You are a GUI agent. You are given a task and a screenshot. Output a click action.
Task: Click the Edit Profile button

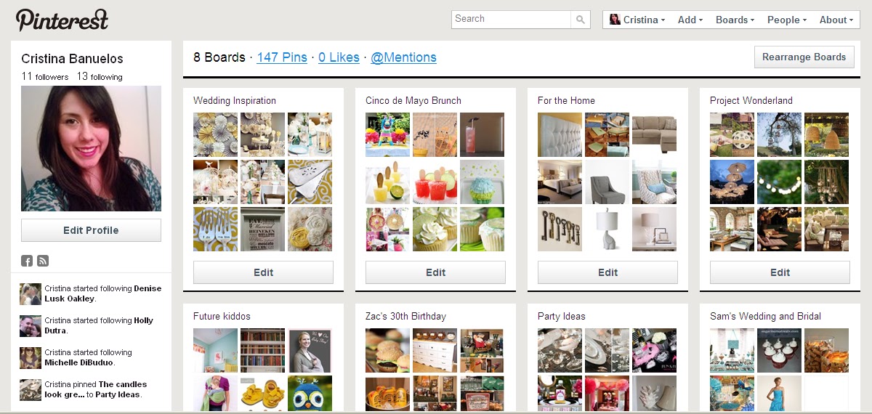pyautogui.click(x=91, y=230)
